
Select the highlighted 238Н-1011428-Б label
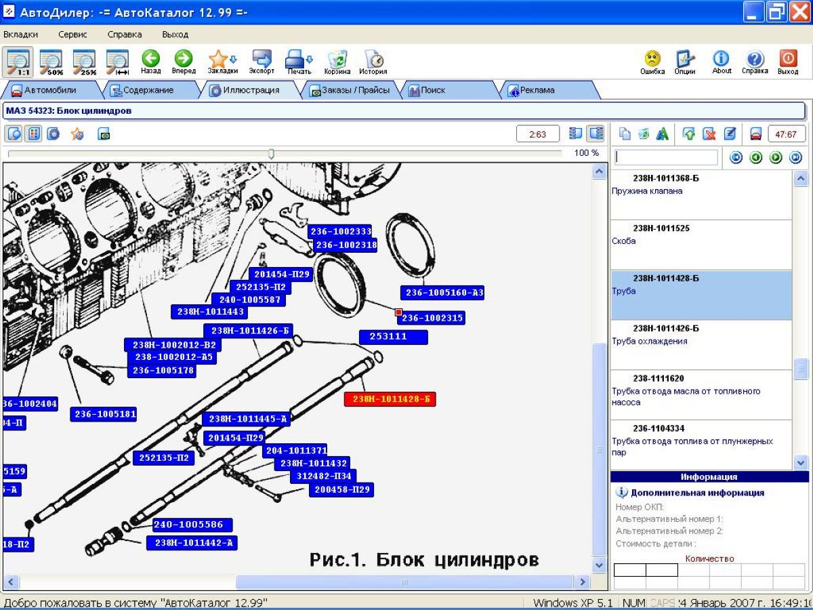(390, 399)
